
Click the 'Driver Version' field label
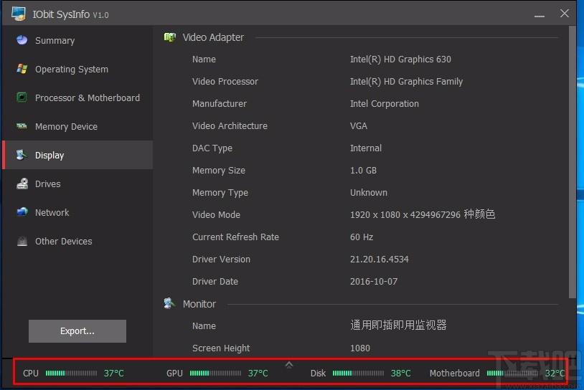221,259
